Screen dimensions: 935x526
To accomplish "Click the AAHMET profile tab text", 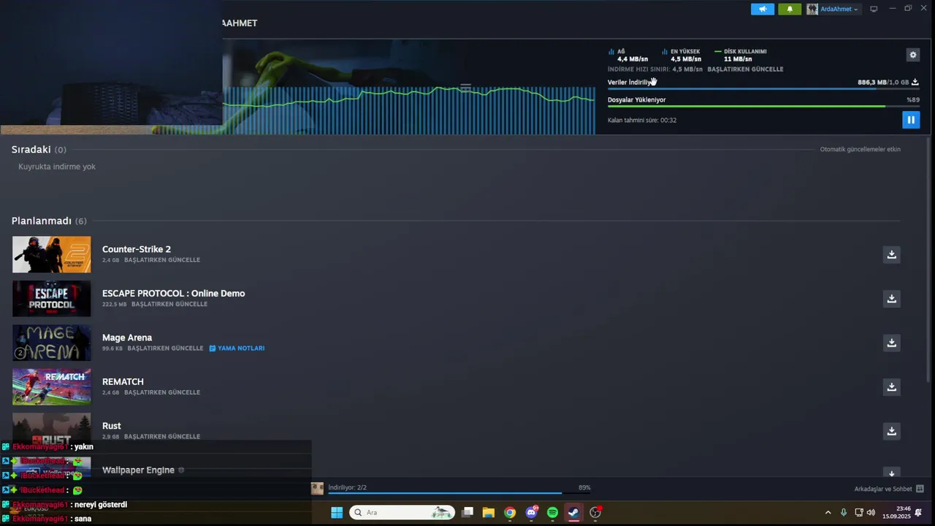I will click(x=240, y=23).
